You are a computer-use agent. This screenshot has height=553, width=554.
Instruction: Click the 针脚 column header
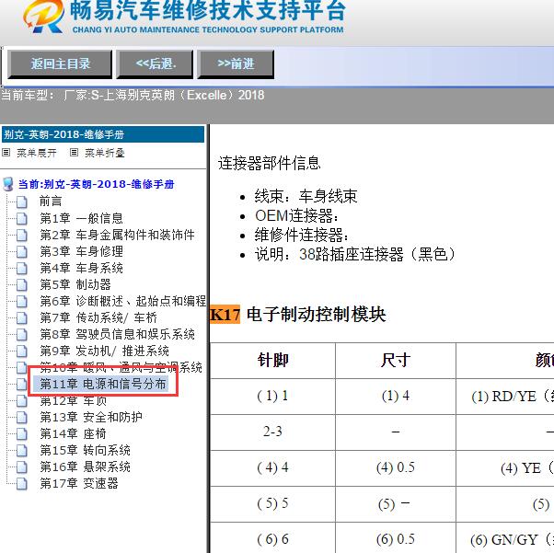click(x=273, y=361)
